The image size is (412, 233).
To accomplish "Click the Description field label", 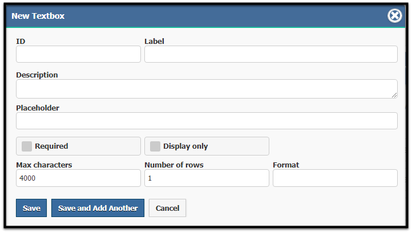I will click(37, 75).
